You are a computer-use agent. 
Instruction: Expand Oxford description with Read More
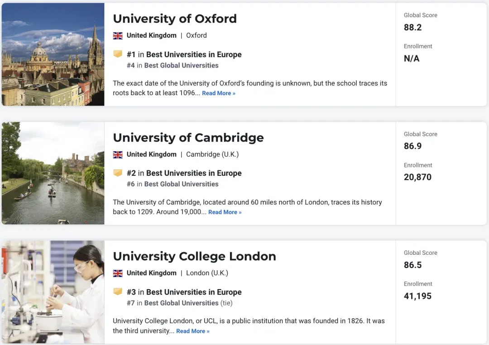[219, 93]
